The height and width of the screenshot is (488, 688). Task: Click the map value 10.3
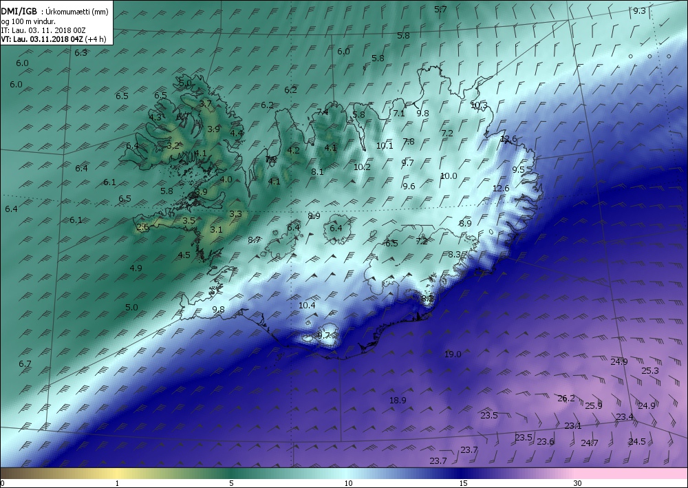tap(479, 105)
